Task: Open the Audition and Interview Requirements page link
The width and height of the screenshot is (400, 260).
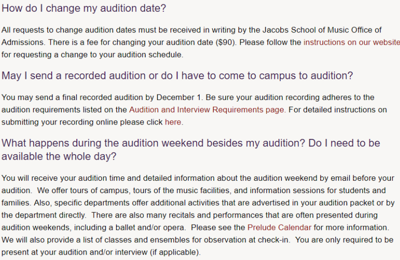Action: click(x=206, y=110)
